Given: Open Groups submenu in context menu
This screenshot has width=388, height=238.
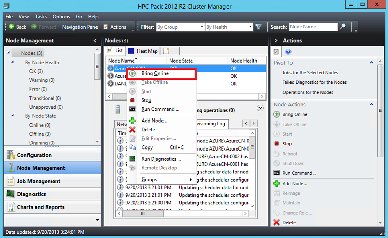Looking at the screenshot, I should pyautogui.click(x=162, y=180).
